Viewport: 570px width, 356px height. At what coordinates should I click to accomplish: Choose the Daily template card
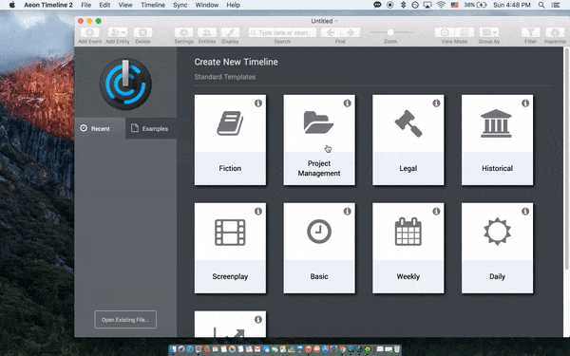click(497, 248)
